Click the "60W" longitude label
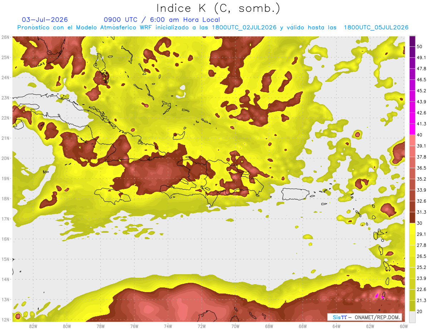Image resolution: width=429 pixels, height=331 pixels. coord(404,326)
